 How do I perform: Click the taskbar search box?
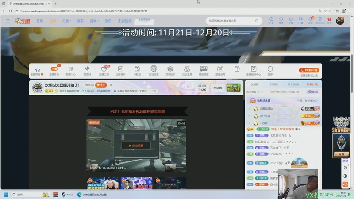(31, 195)
